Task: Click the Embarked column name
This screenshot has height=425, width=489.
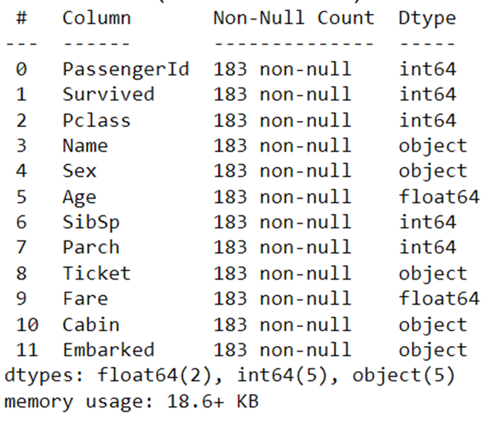Action: [x=108, y=350]
